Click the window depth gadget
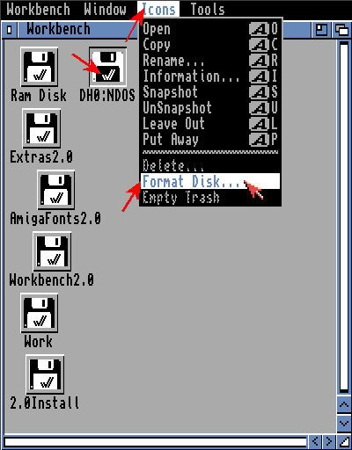The image size is (352, 450). click(341, 30)
